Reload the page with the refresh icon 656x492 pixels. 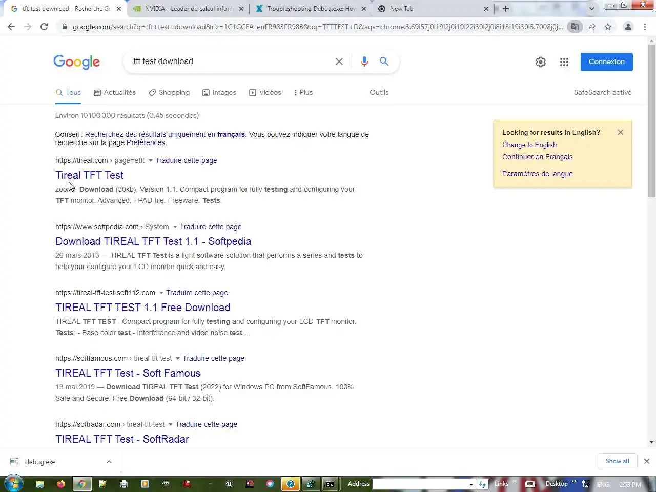[44, 27]
